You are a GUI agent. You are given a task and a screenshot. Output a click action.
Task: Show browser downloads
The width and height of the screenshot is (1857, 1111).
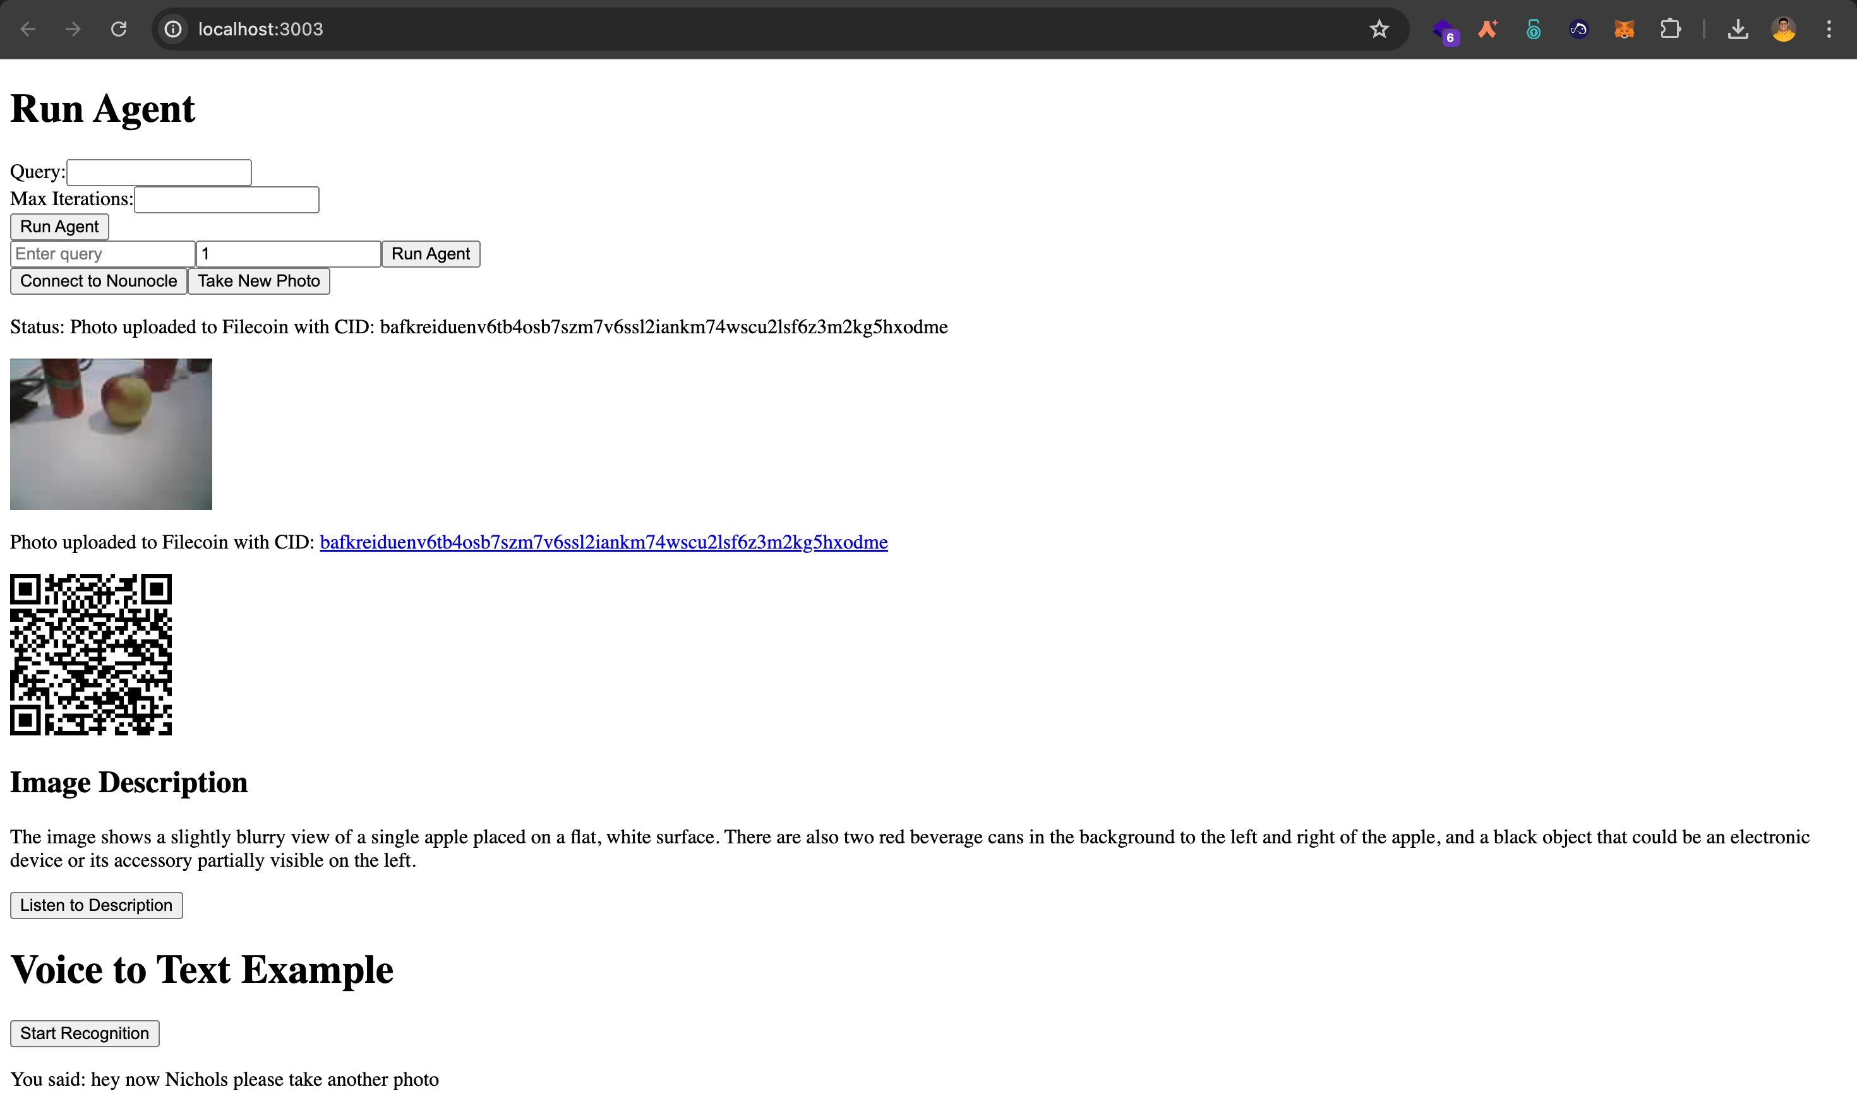click(x=1738, y=29)
